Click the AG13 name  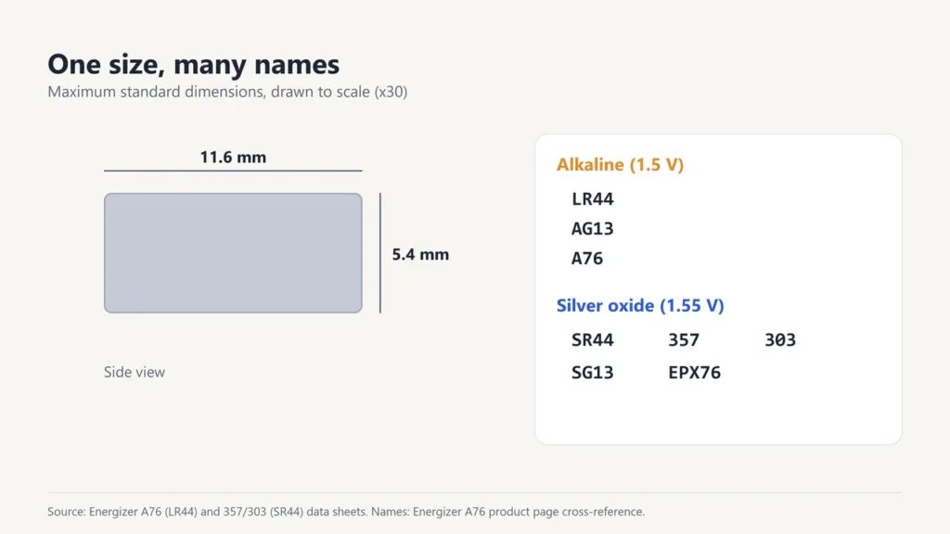pyautogui.click(x=593, y=228)
